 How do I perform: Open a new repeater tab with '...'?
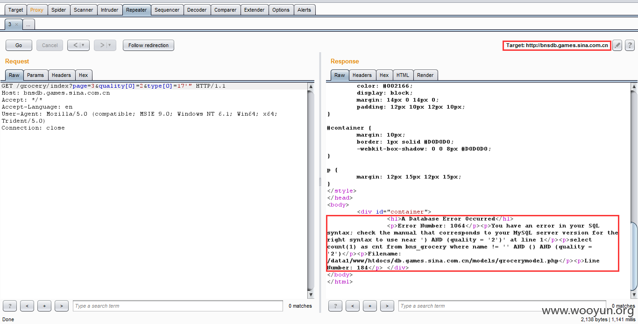tap(28, 24)
